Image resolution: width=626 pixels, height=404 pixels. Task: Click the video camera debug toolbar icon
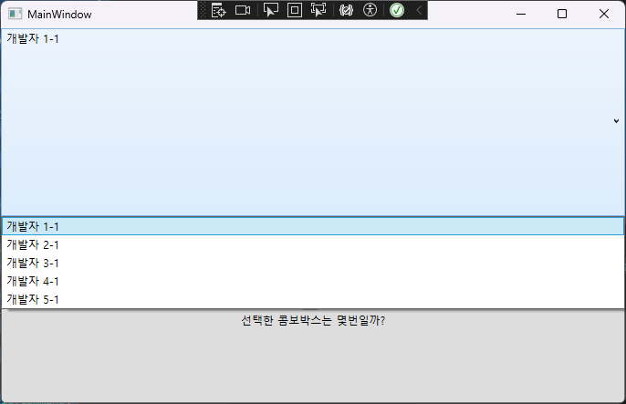click(243, 10)
